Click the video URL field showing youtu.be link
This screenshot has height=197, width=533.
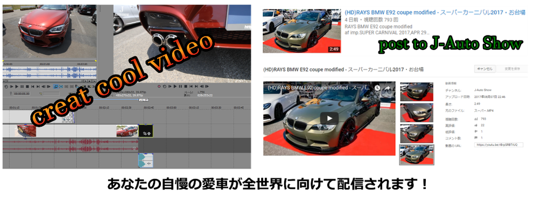pyautogui.click(x=499, y=145)
